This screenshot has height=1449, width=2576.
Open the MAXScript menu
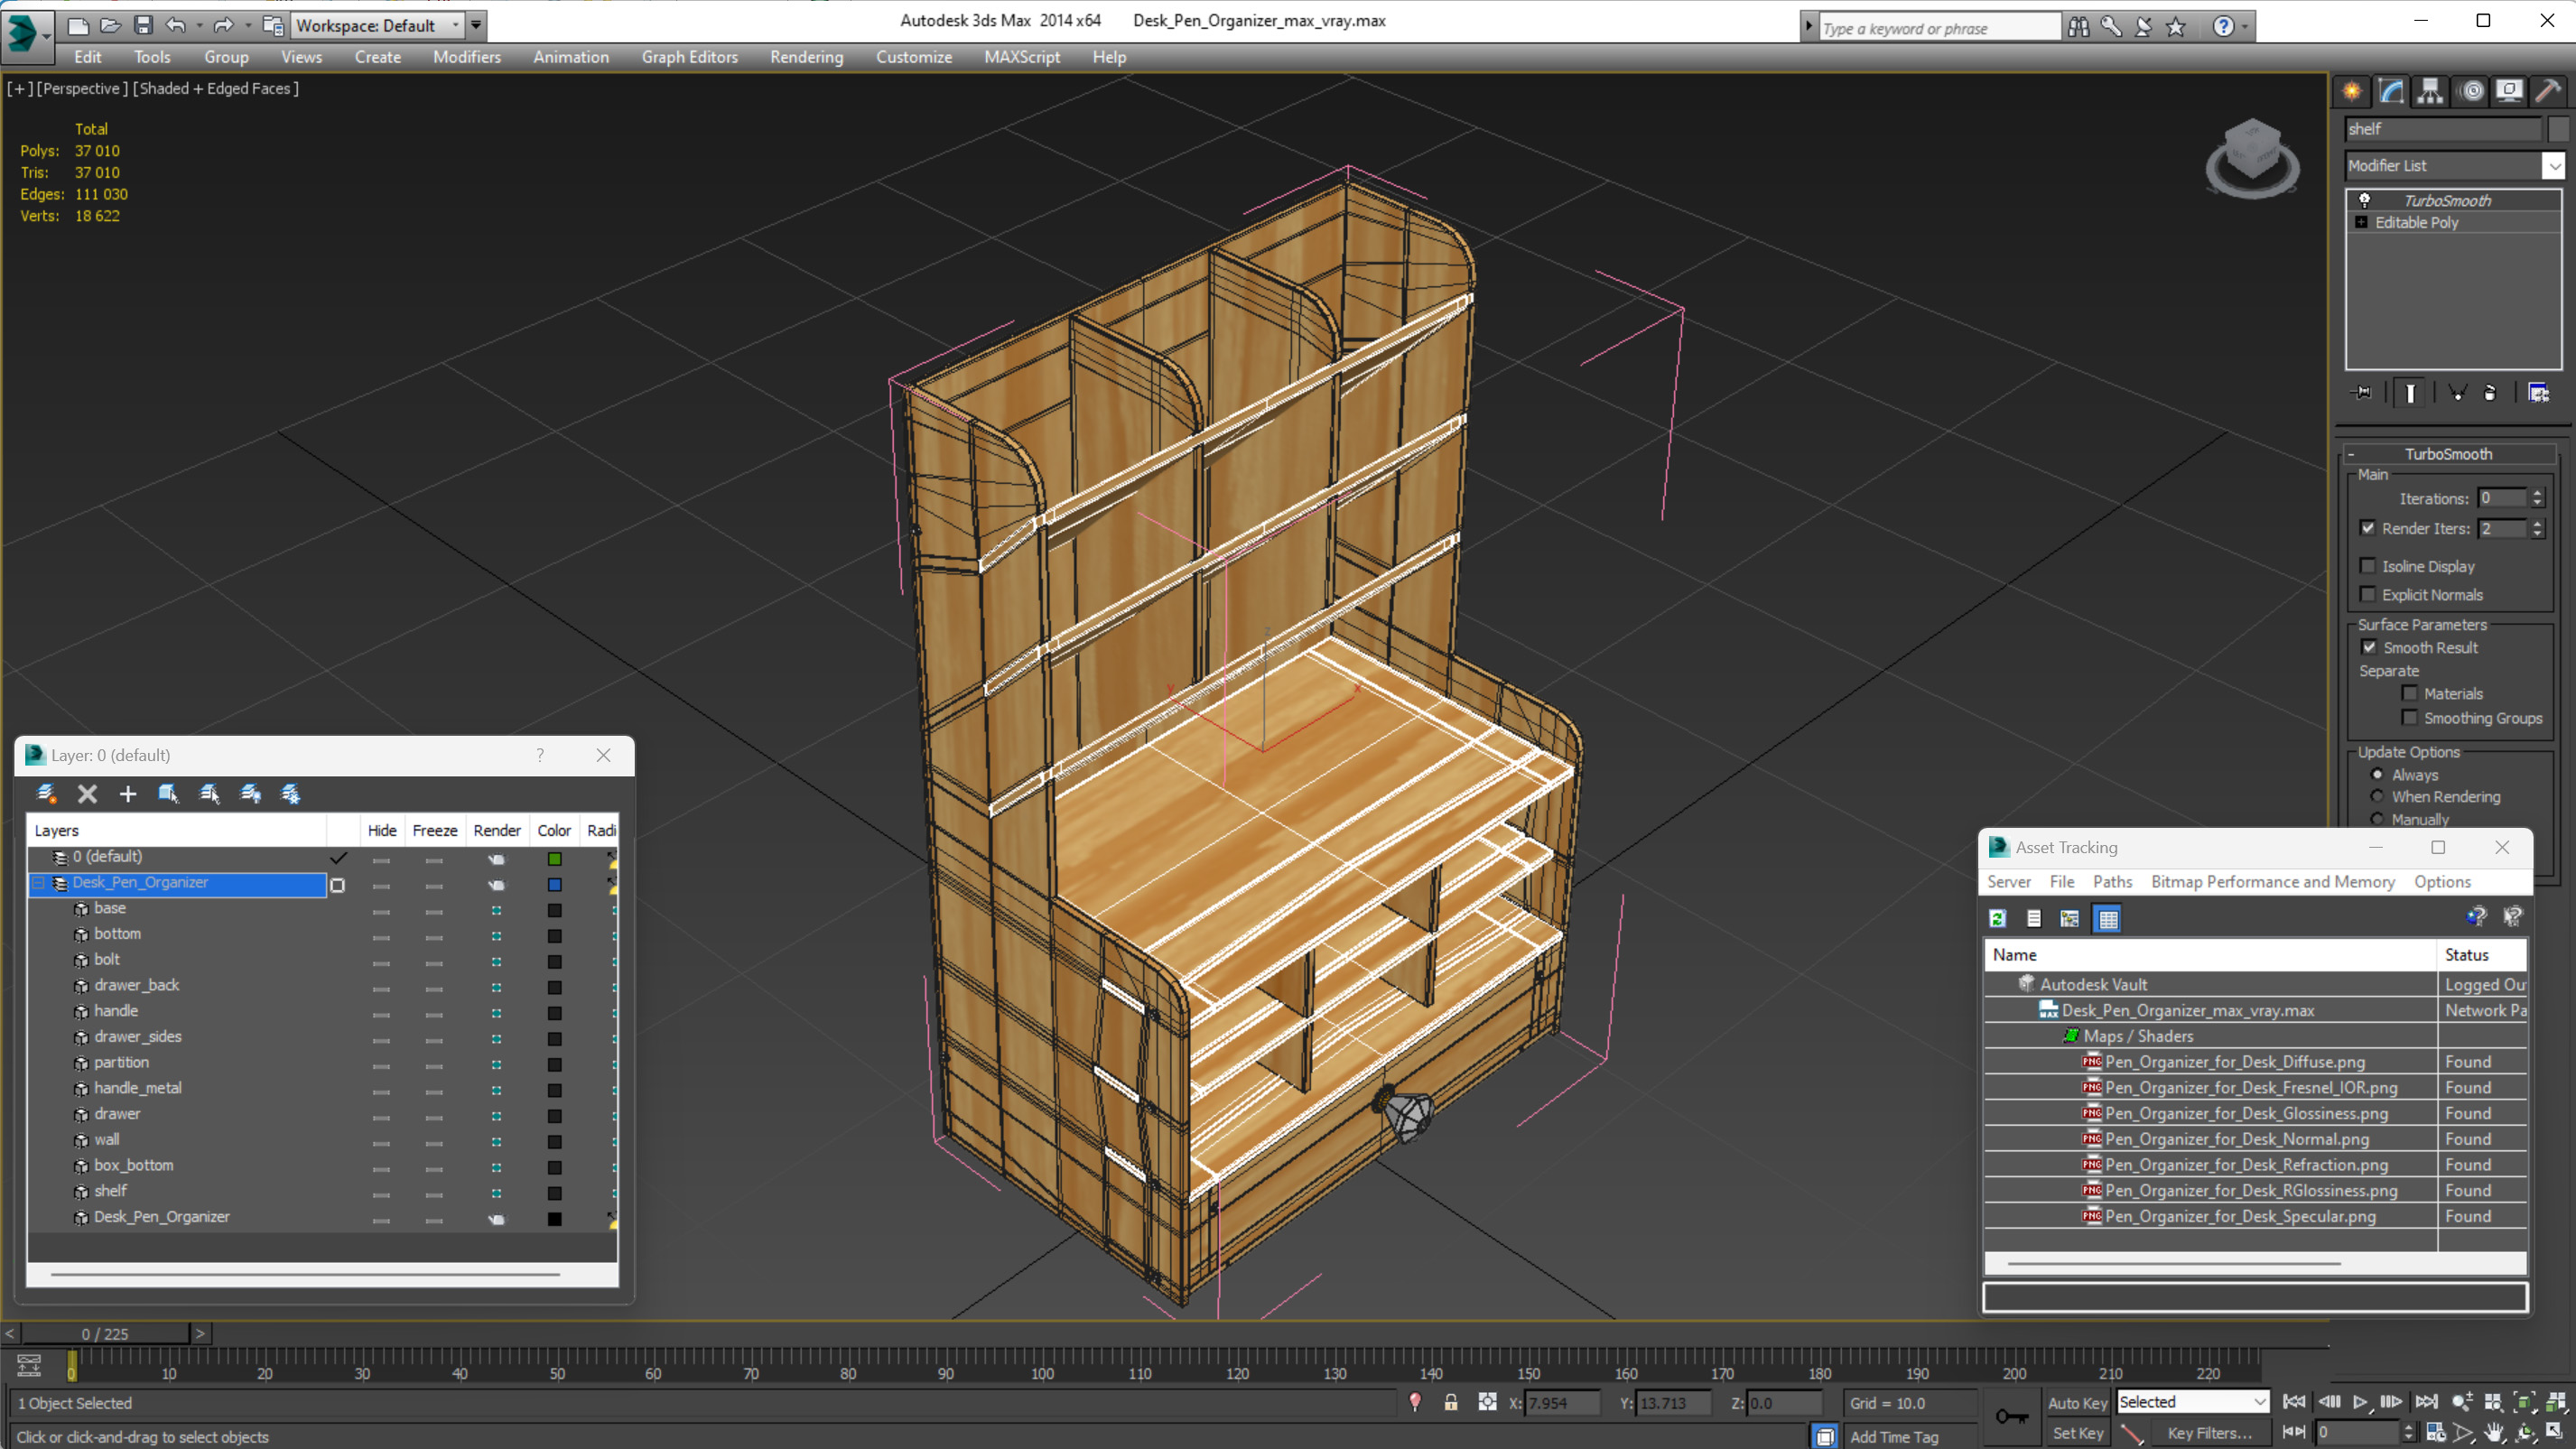click(x=1021, y=57)
